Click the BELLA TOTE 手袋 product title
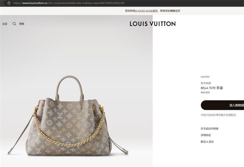Screen dimensions: 244x167 click(x=212, y=88)
